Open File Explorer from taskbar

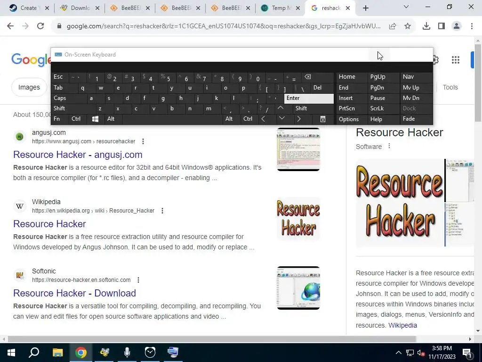[x=57, y=352]
